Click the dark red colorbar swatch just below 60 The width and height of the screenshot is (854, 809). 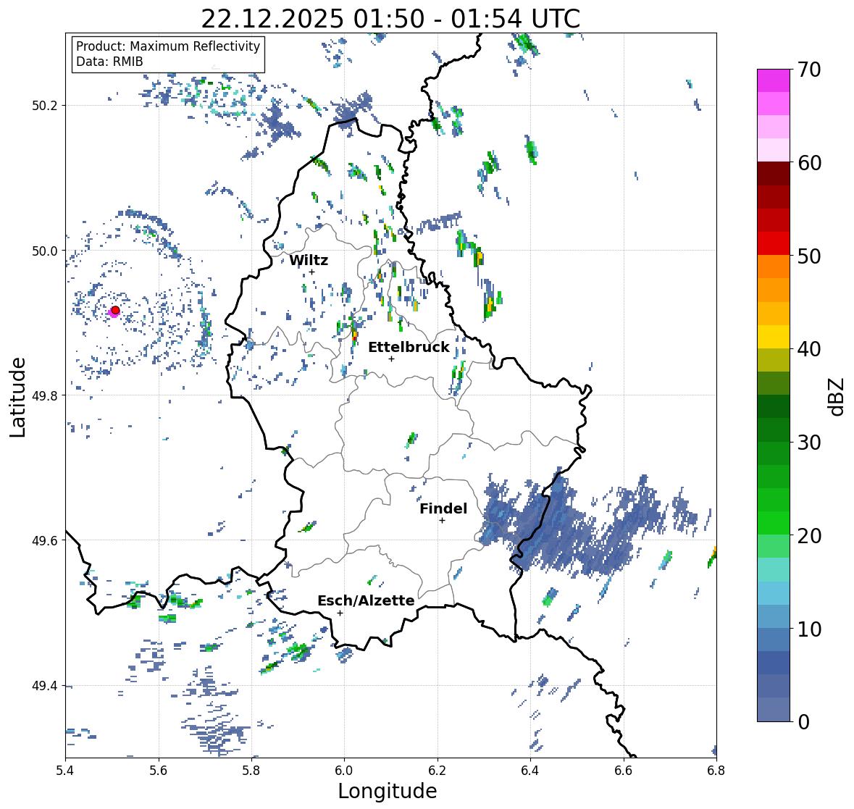point(774,174)
